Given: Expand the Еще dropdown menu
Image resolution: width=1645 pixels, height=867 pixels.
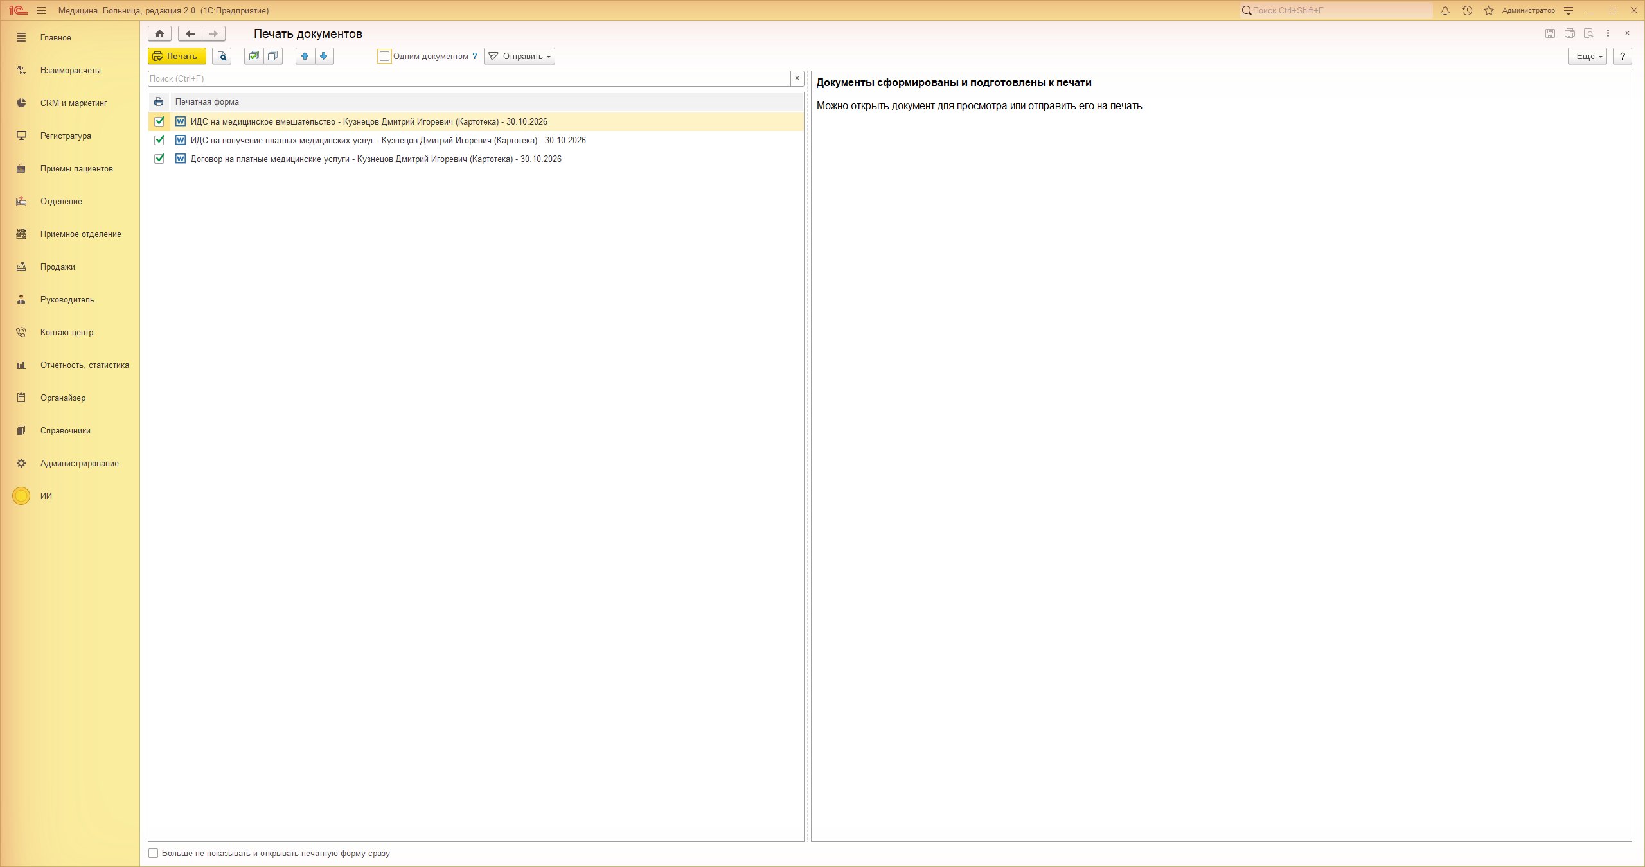Looking at the screenshot, I should [x=1587, y=56].
